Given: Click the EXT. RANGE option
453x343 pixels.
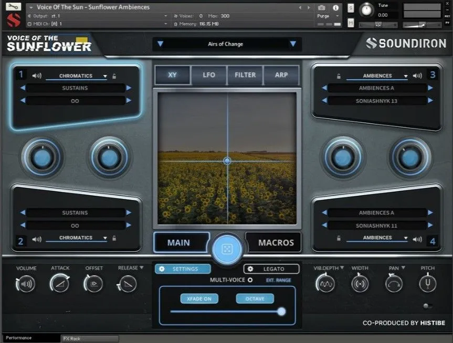Looking at the screenshot, I should (279, 280).
